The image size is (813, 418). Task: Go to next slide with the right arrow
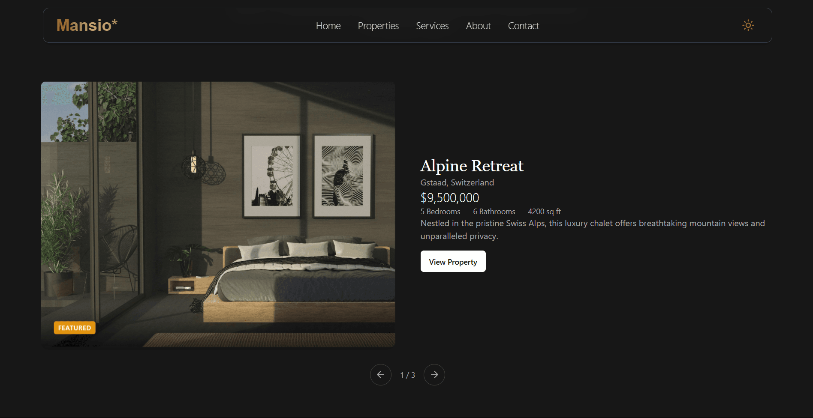(x=434, y=375)
